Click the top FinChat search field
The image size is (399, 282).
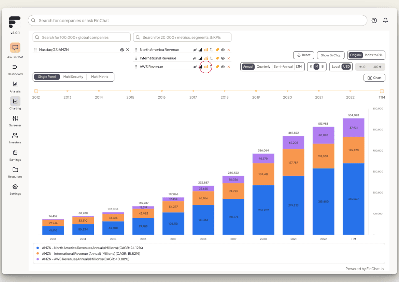click(x=198, y=21)
